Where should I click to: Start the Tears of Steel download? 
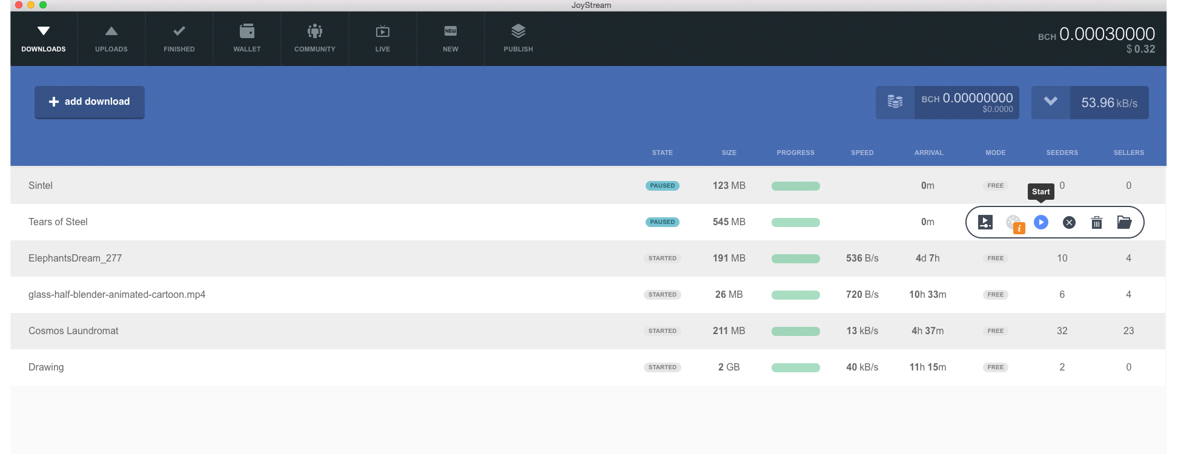(x=1041, y=222)
